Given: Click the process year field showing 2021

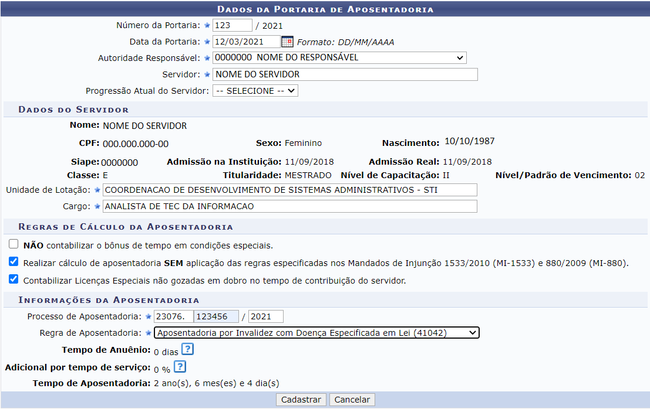Looking at the screenshot, I should (265, 316).
